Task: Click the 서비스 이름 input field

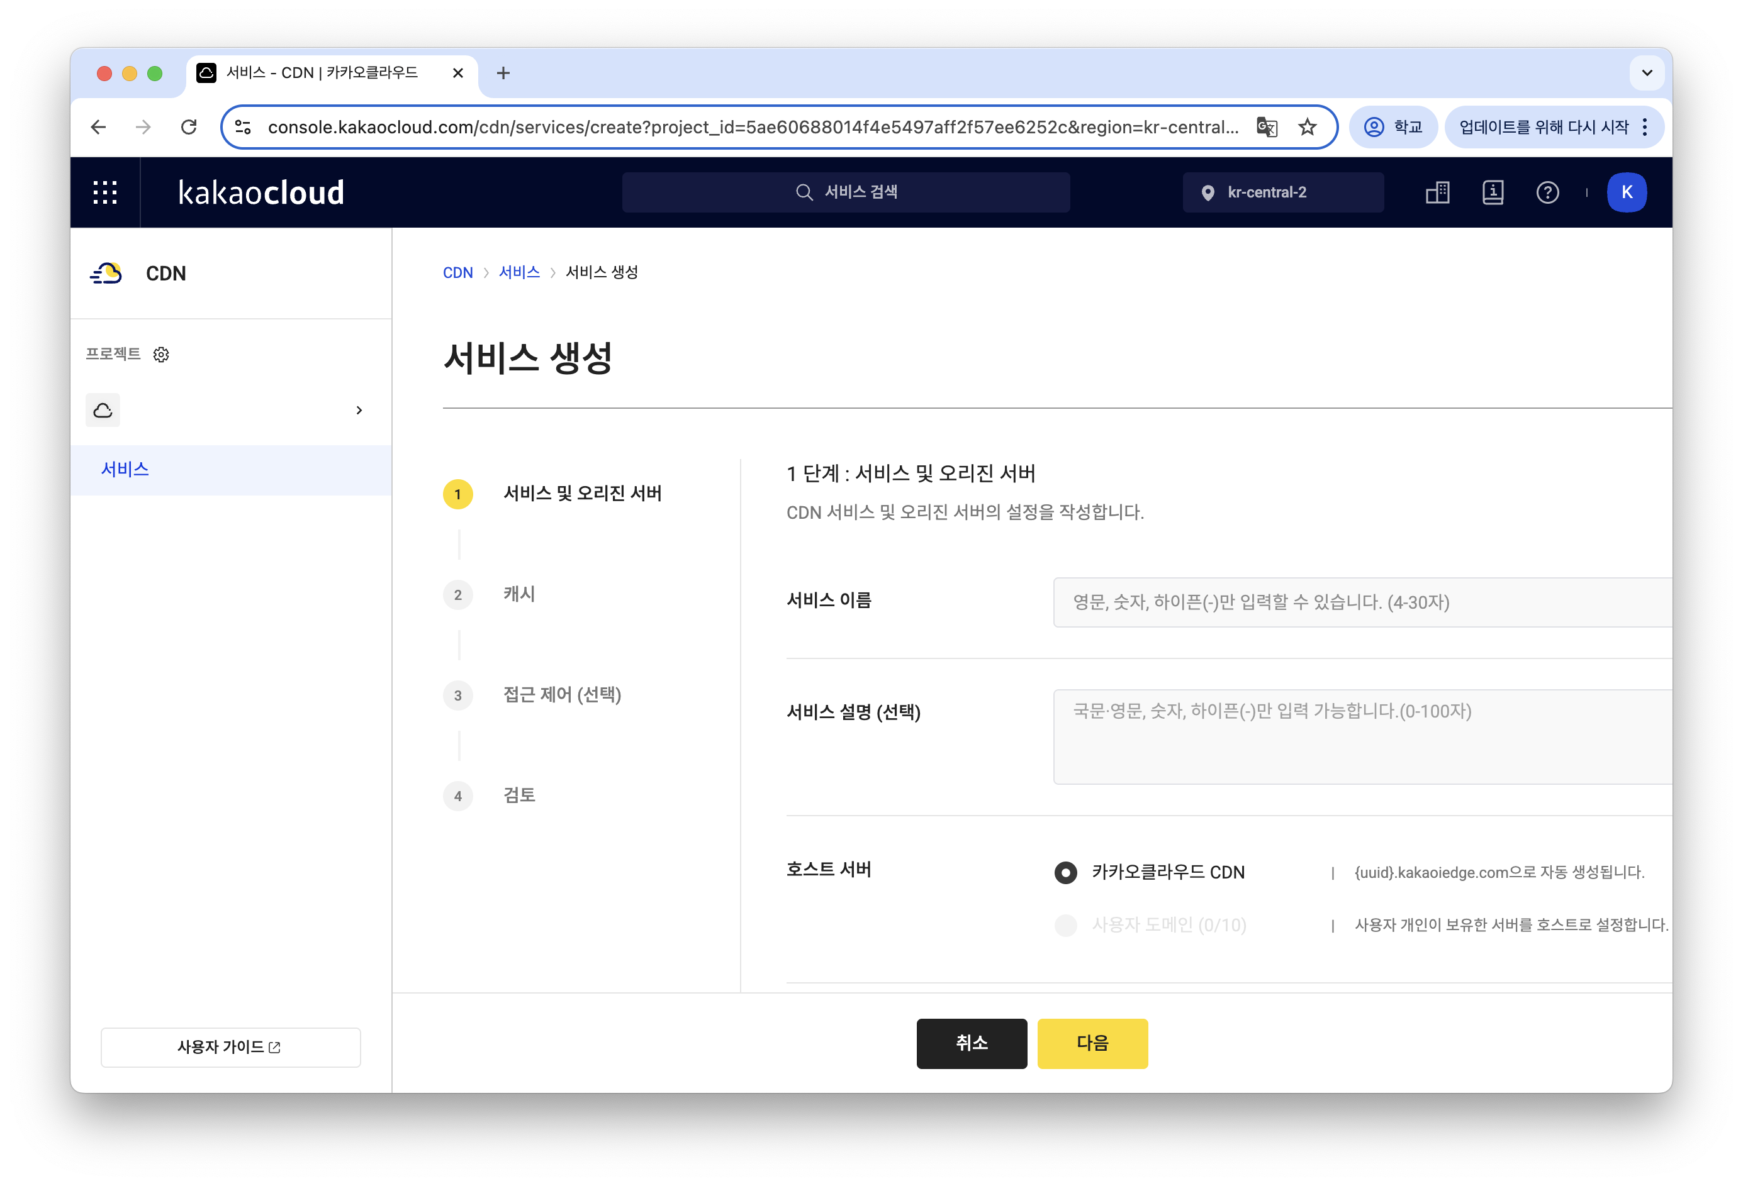Action: tap(1362, 602)
